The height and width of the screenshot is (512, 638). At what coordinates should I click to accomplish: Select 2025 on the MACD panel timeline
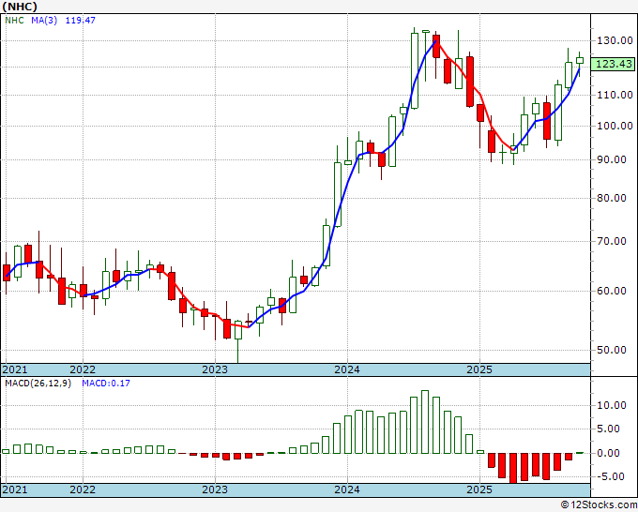tap(479, 490)
